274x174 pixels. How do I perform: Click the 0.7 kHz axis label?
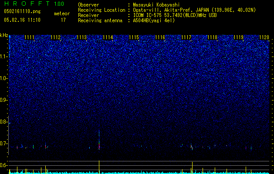pos(3,144)
